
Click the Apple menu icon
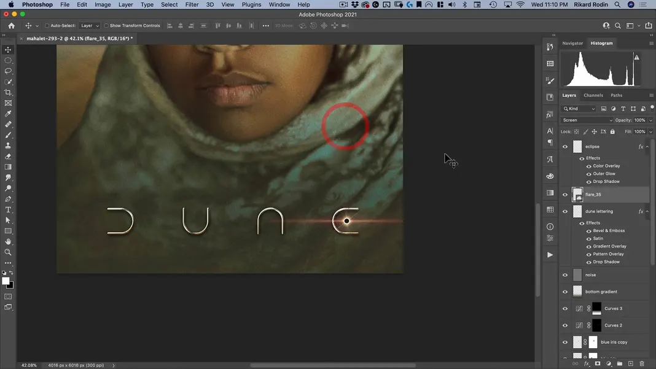(11, 4)
